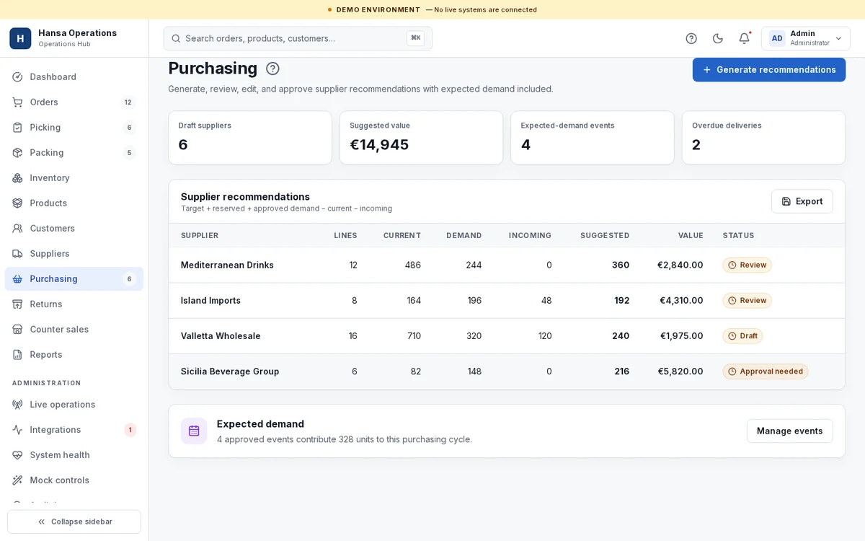Click Review status for Mediterranean Drinks
Screen dimensions: 865x541
(x=747, y=265)
